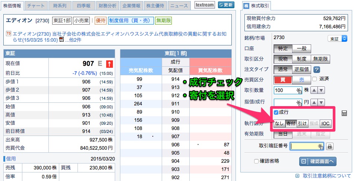The width and height of the screenshot is (354, 181).
Task: Switch to the チャート tab
Action: 36,6
